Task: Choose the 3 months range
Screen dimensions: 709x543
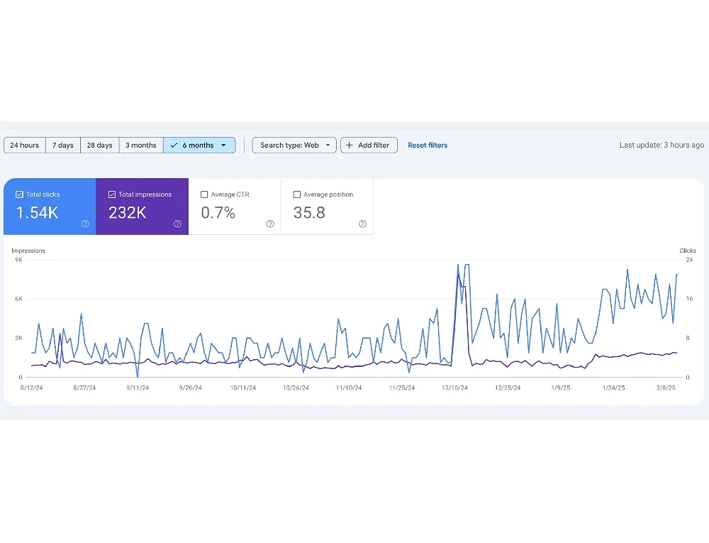Action: (x=141, y=146)
